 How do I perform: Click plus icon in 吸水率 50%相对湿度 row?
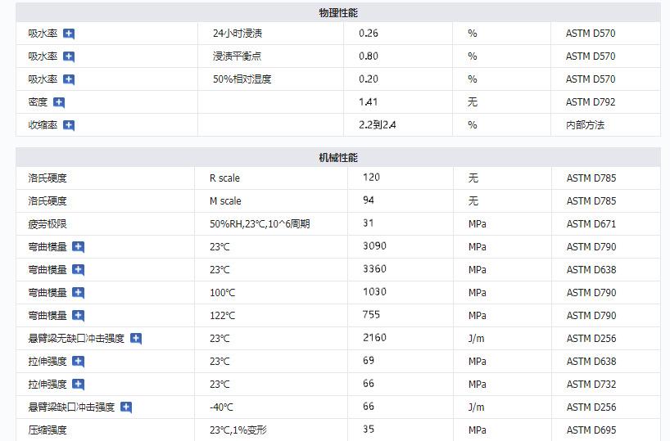click(69, 79)
